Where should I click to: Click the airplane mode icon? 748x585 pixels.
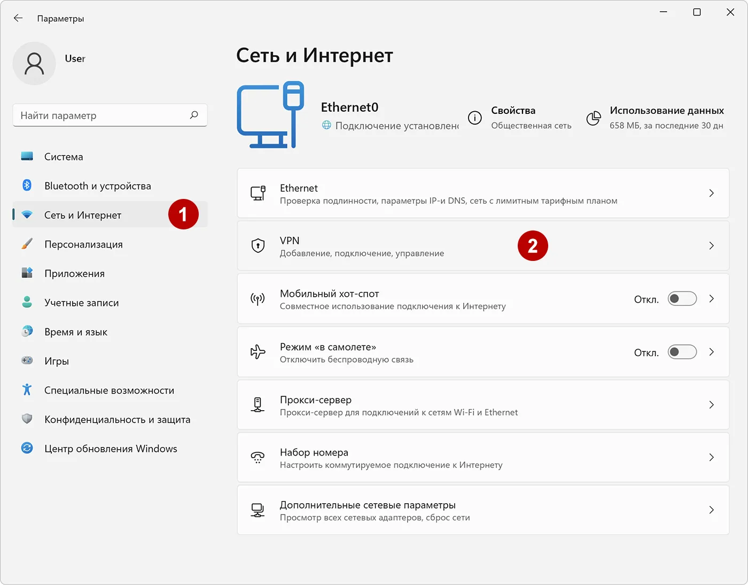pos(258,352)
